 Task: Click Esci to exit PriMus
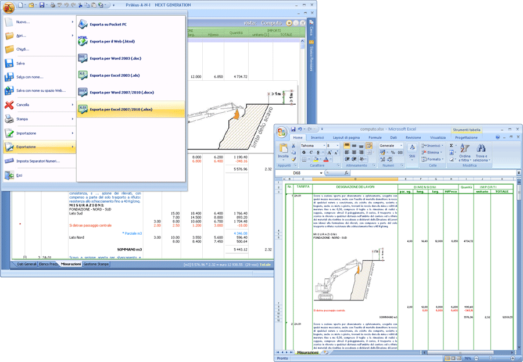[40, 175]
